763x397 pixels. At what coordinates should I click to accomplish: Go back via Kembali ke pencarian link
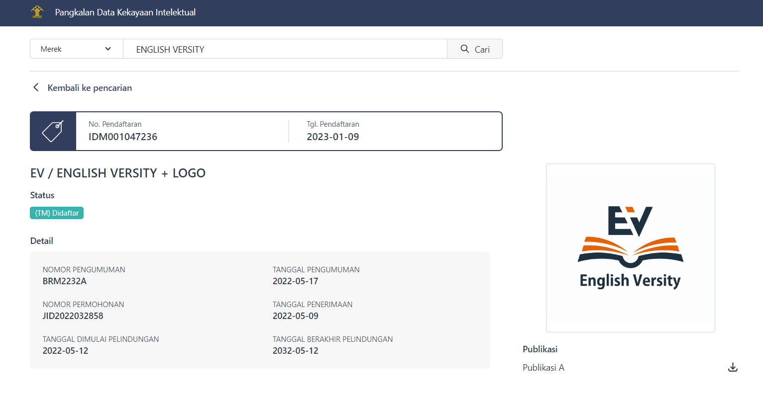click(90, 88)
